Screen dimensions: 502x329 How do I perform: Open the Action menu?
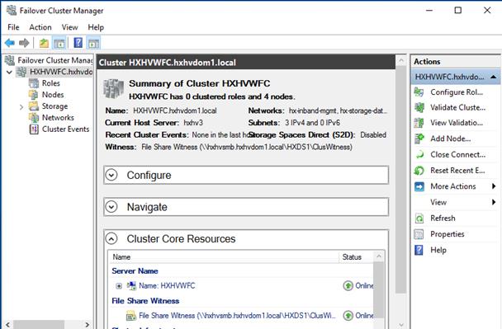click(x=40, y=27)
